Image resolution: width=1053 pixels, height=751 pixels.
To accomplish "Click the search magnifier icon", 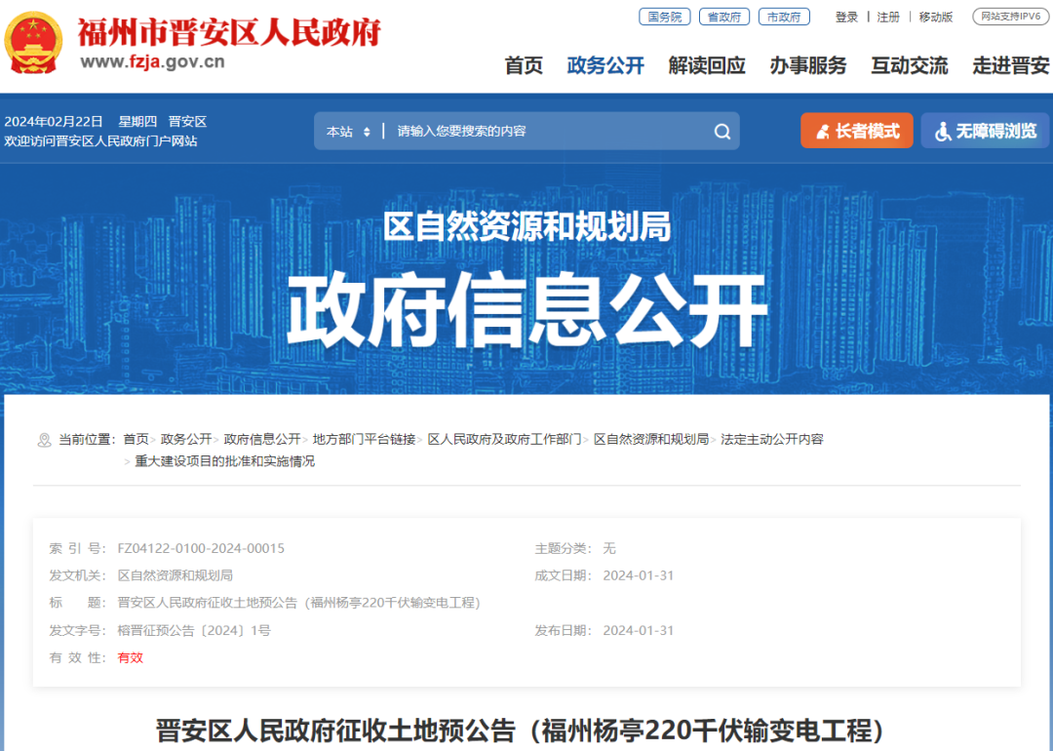I will [722, 130].
